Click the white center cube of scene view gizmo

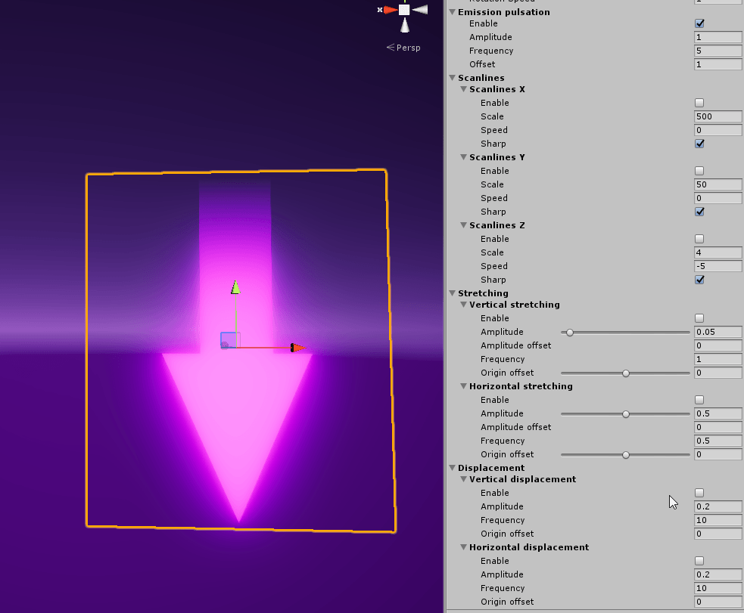click(x=404, y=9)
